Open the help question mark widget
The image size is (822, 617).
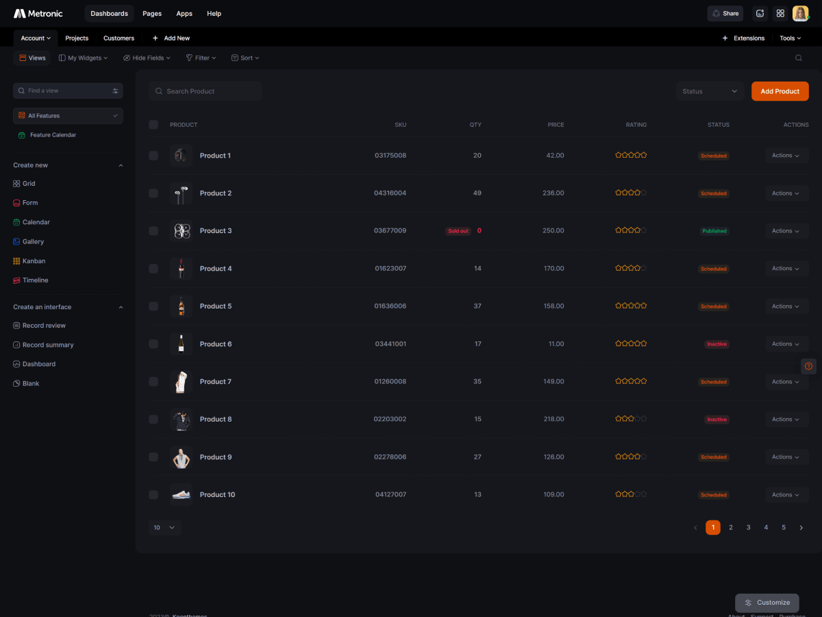[x=808, y=366]
